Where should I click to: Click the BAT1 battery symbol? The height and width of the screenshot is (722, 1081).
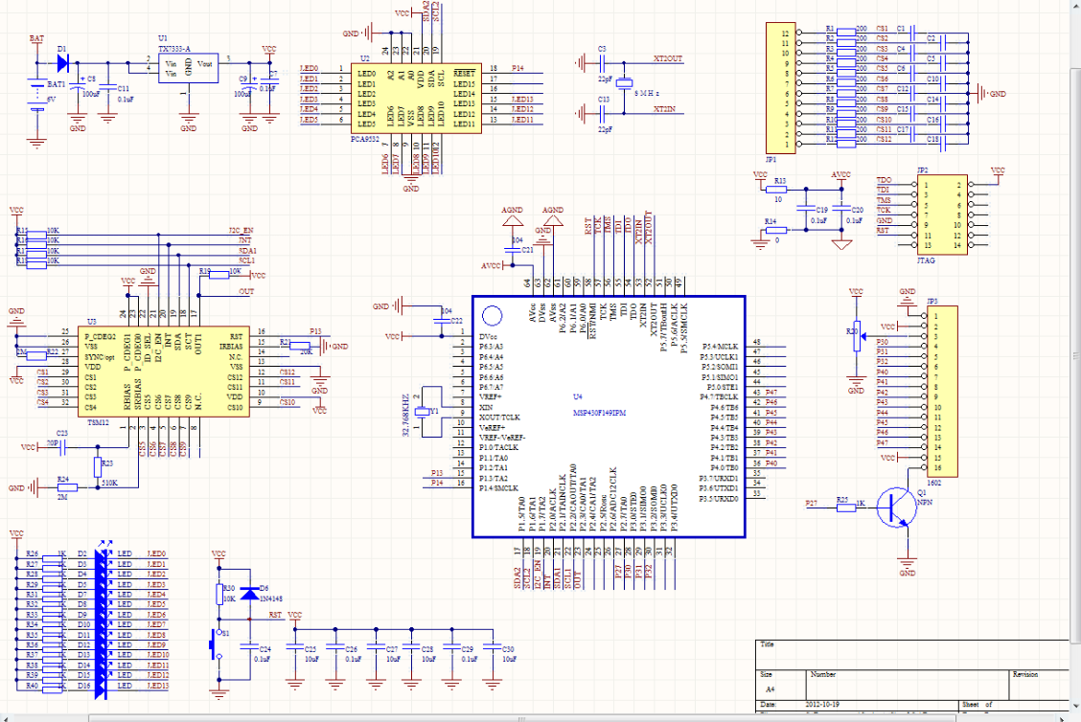pyautogui.click(x=36, y=97)
